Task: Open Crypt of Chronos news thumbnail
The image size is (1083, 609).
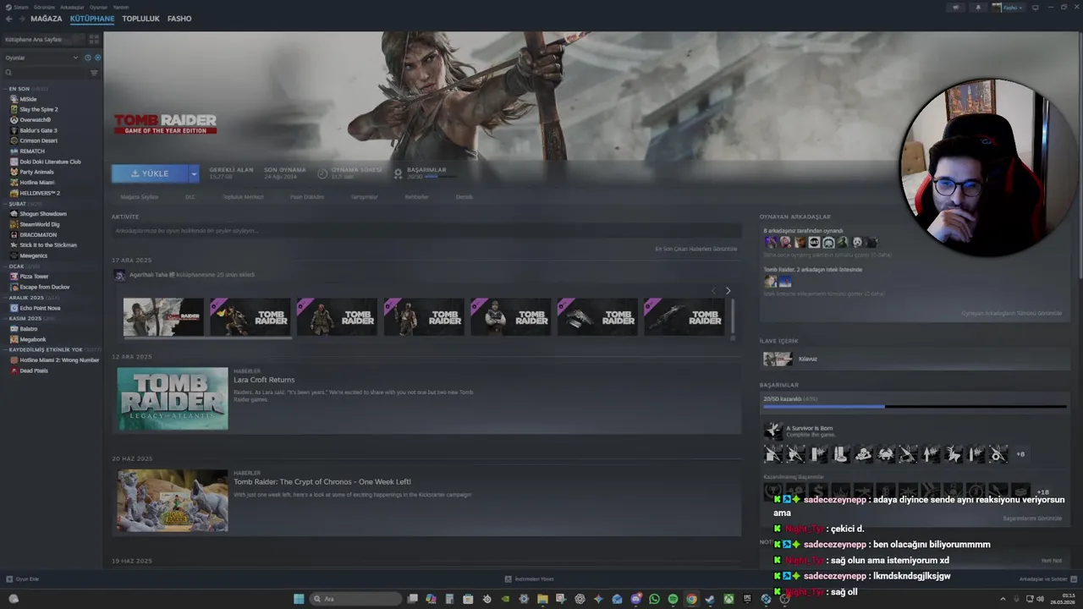Action: (173, 501)
